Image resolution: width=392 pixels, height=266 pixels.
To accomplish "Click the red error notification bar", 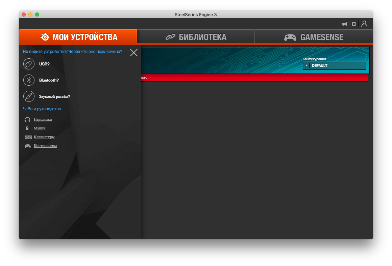I will pyautogui.click(x=254, y=78).
